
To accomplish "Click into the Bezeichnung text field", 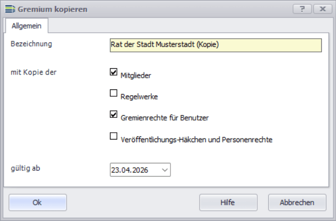I will pos(215,45).
